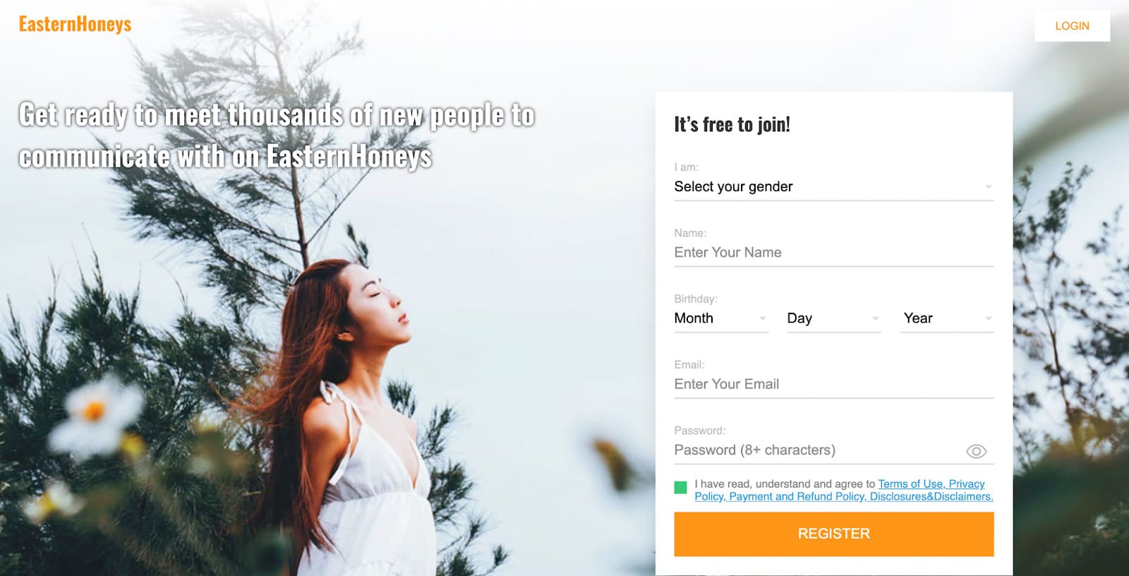1129x576 pixels.
Task: Click the Year dropdown arrow
Action: [988, 319]
